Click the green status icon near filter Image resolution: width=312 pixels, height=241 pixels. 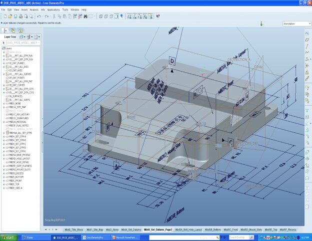pos(262,23)
